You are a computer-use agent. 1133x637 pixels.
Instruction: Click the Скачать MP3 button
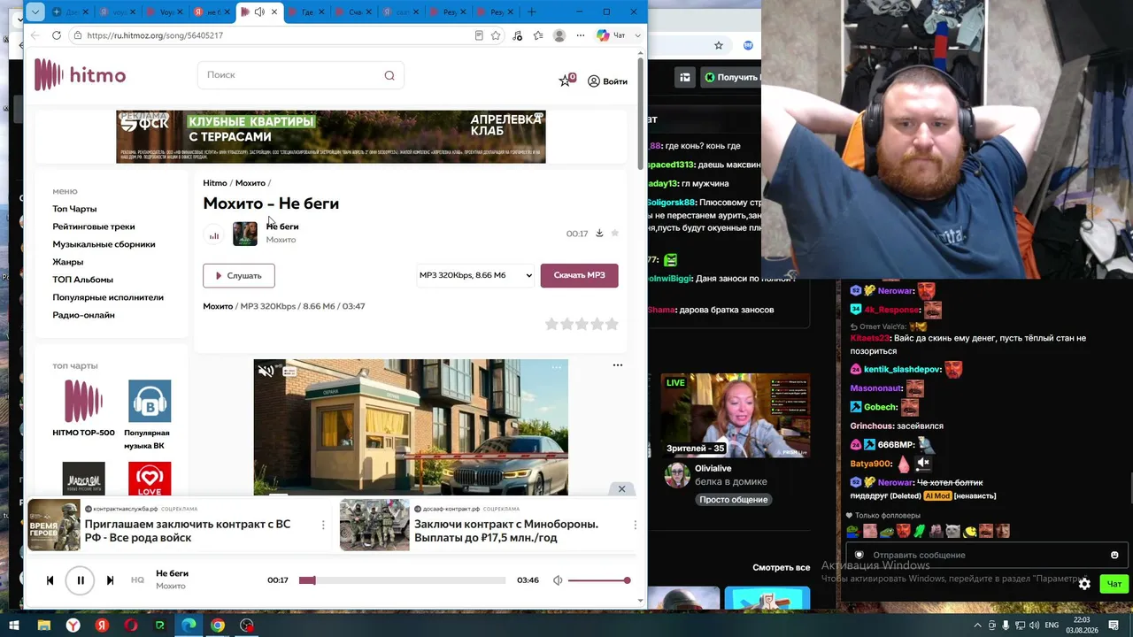579,275
